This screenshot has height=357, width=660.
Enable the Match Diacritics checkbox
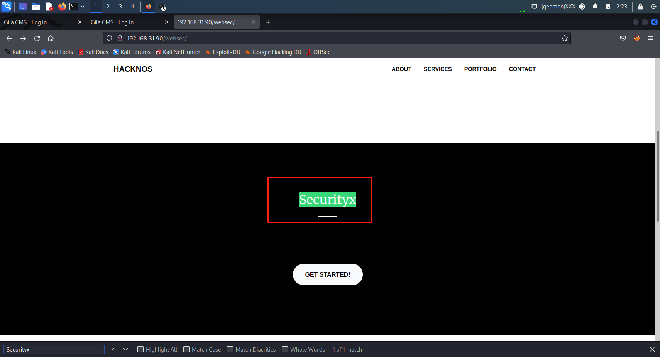[230, 349]
